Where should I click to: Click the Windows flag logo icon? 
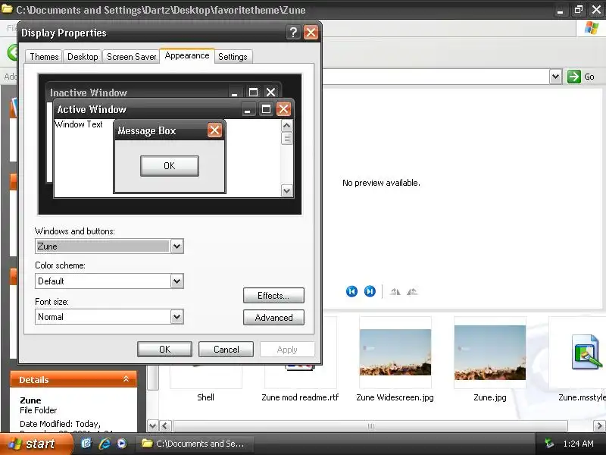tap(592, 28)
